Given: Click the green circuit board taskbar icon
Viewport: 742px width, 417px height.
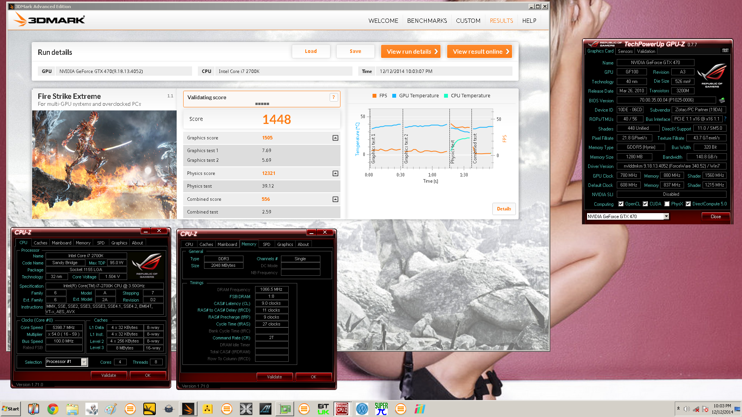Looking at the screenshot, I should (285, 409).
